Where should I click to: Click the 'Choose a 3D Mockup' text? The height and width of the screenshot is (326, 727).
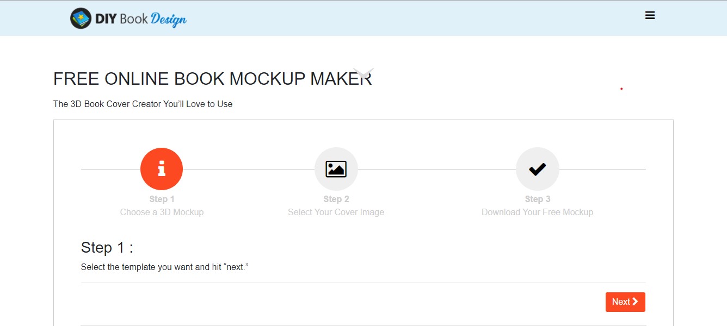[x=162, y=212]
